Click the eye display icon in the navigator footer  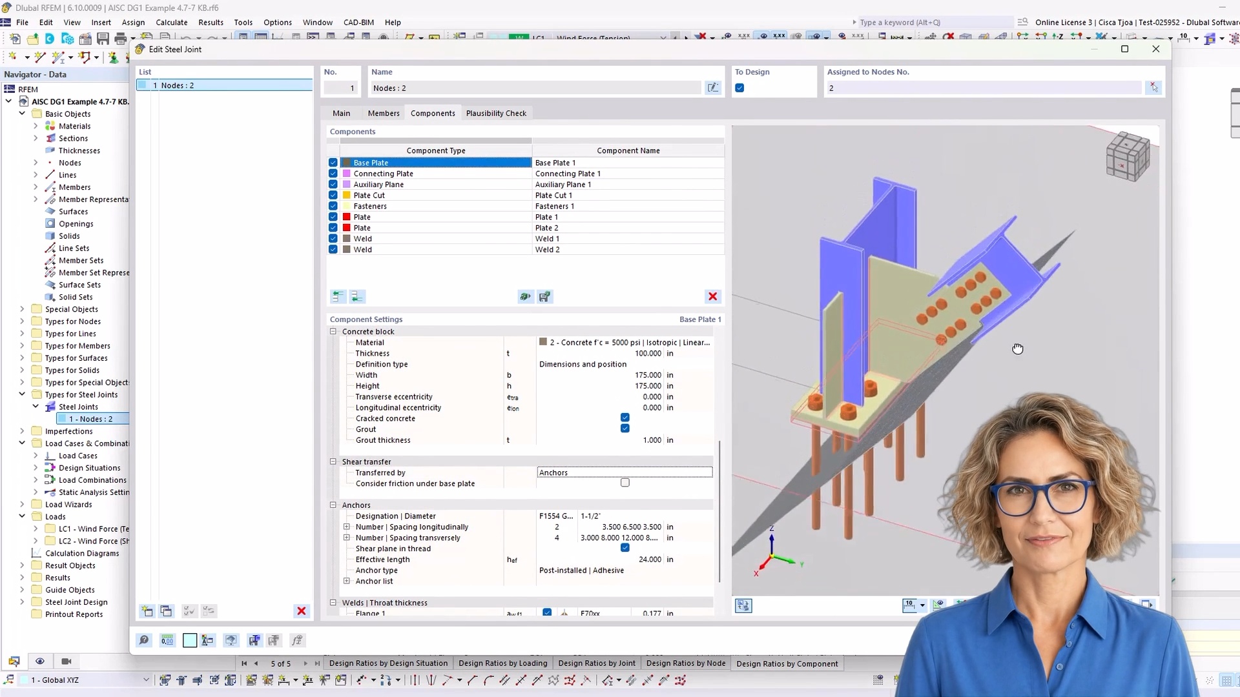[x=40, y=662]
